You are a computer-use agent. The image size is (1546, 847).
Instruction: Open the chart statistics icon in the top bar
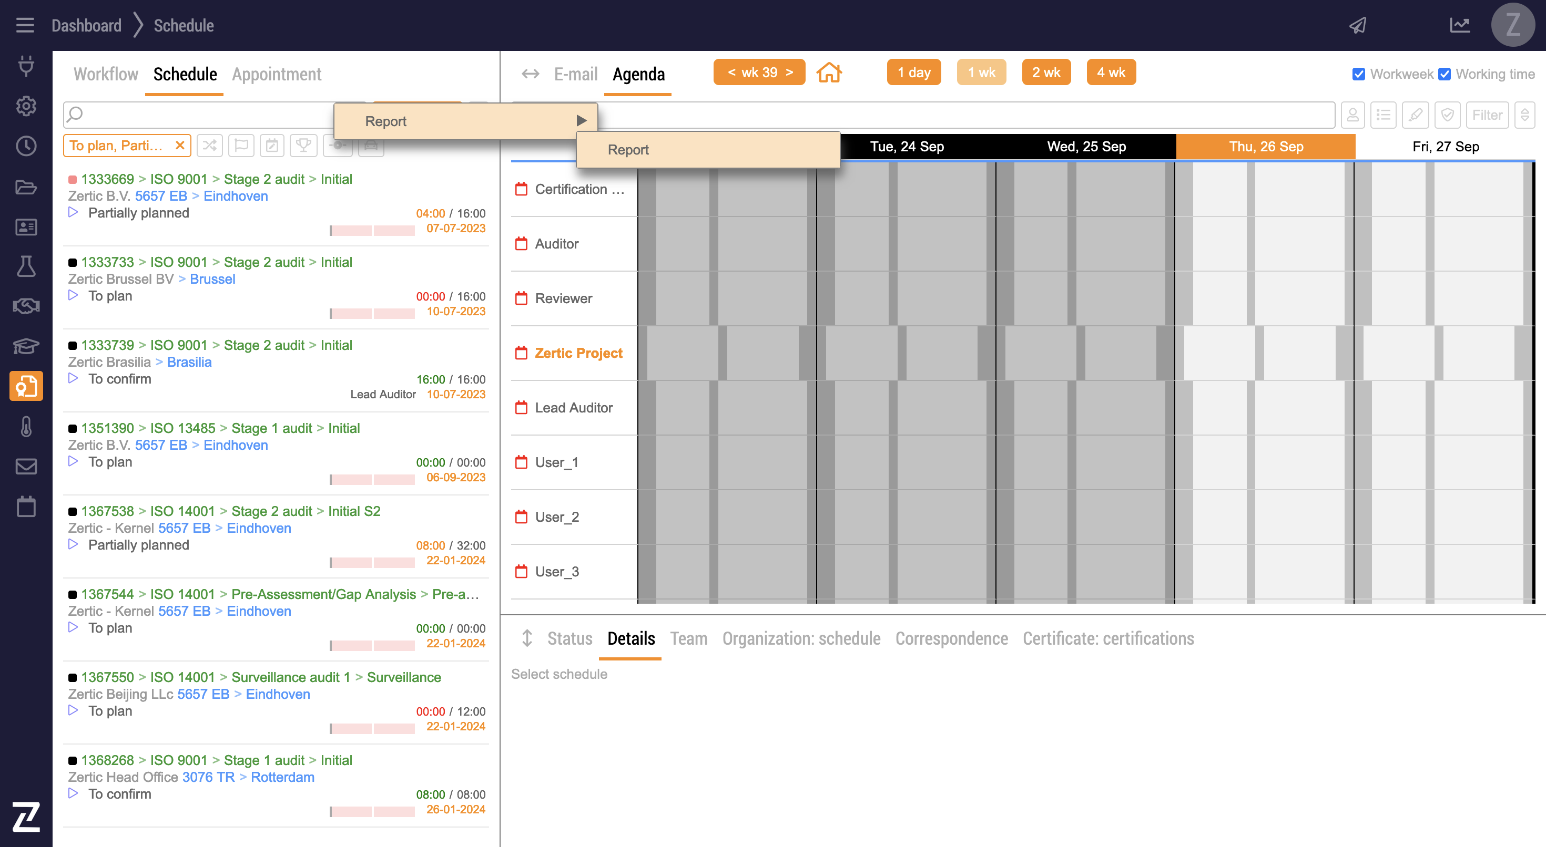(x=1460, y=25)
